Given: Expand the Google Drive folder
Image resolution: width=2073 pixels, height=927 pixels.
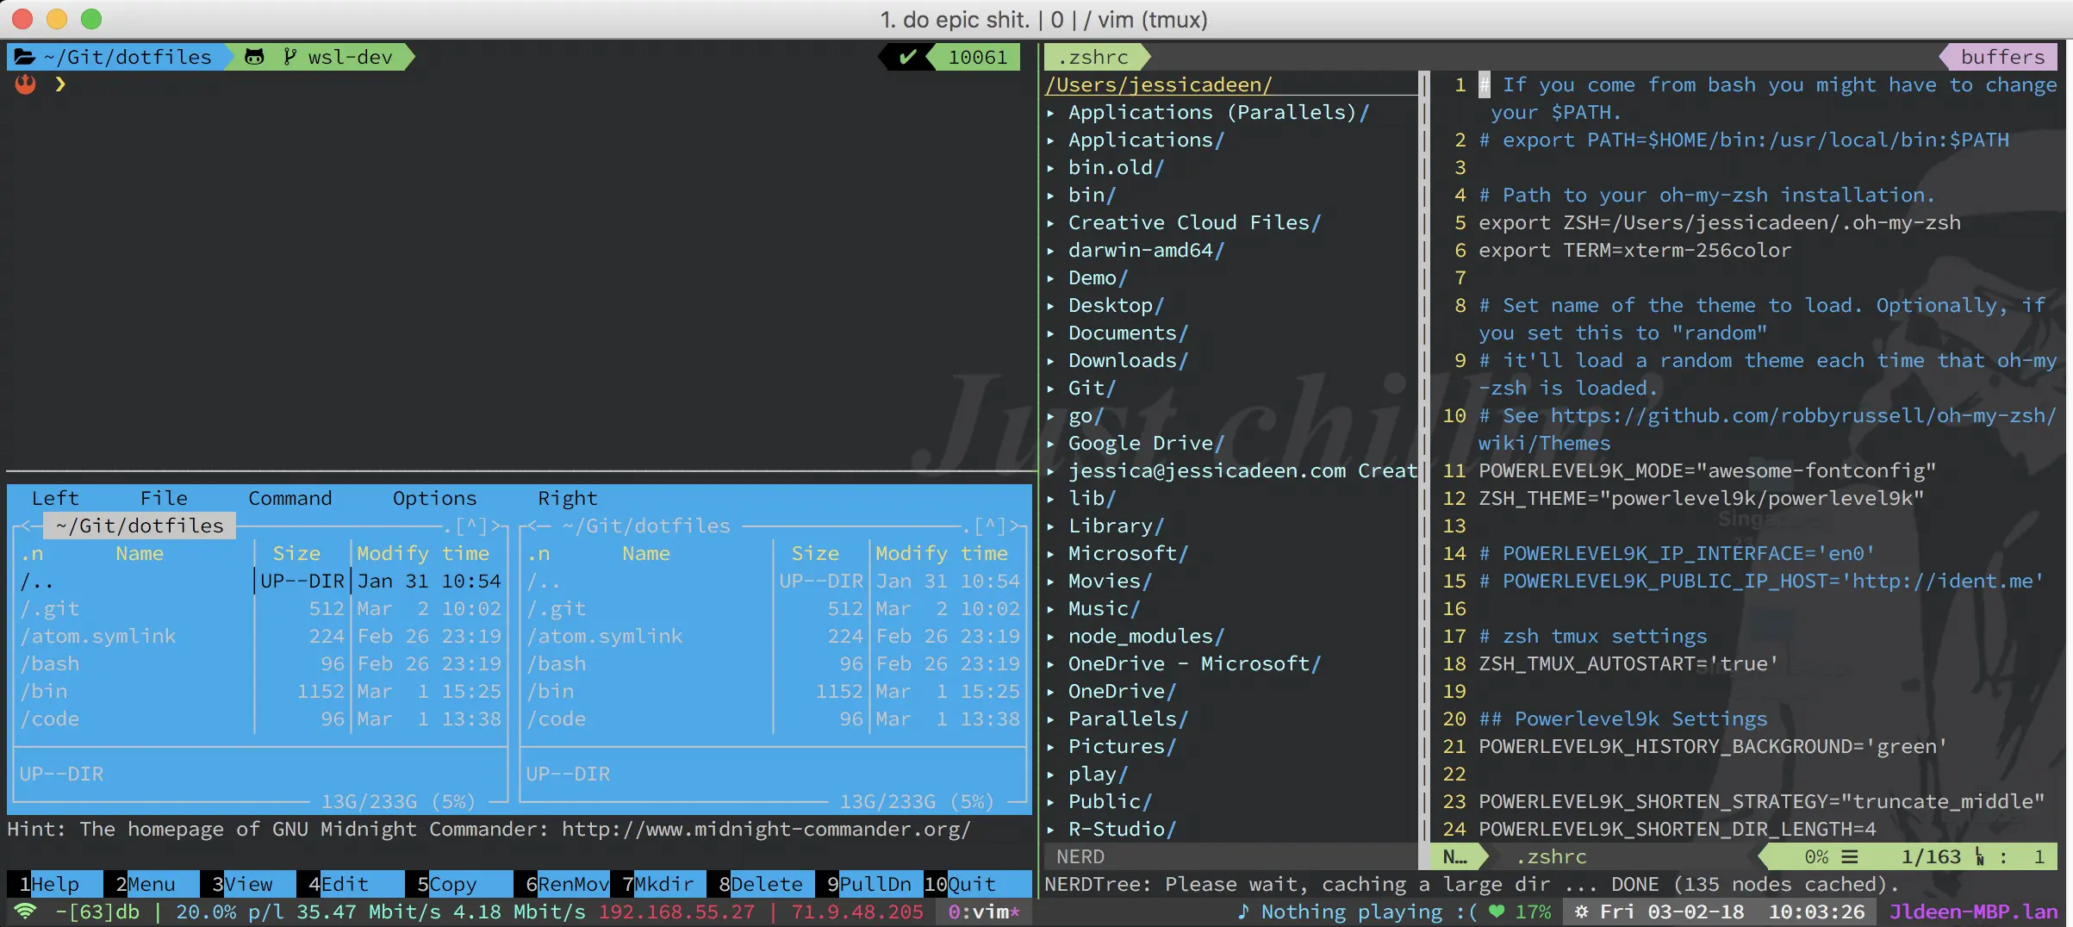Looking at the screenshot, I should pyautogui.click(x=1051, y=444).
